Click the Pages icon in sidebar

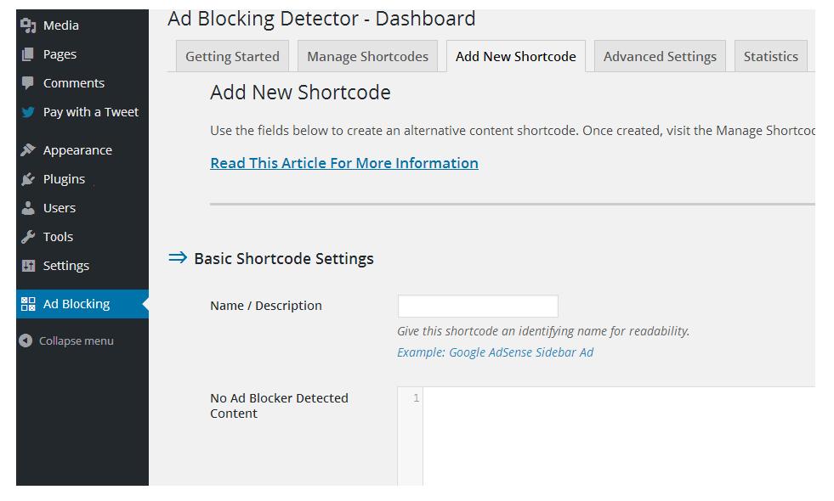pyautogui.click(x=28, y=54)
